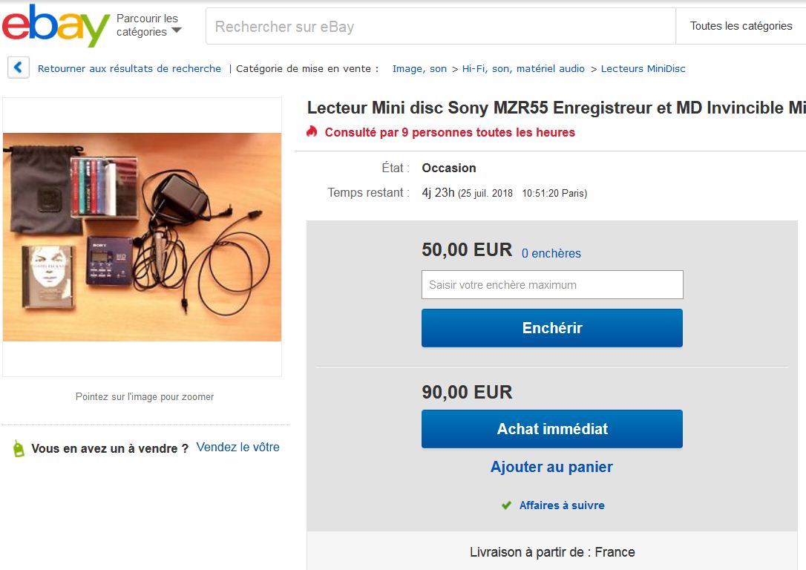Click the Ajouter au panier link

click(551, 467)
